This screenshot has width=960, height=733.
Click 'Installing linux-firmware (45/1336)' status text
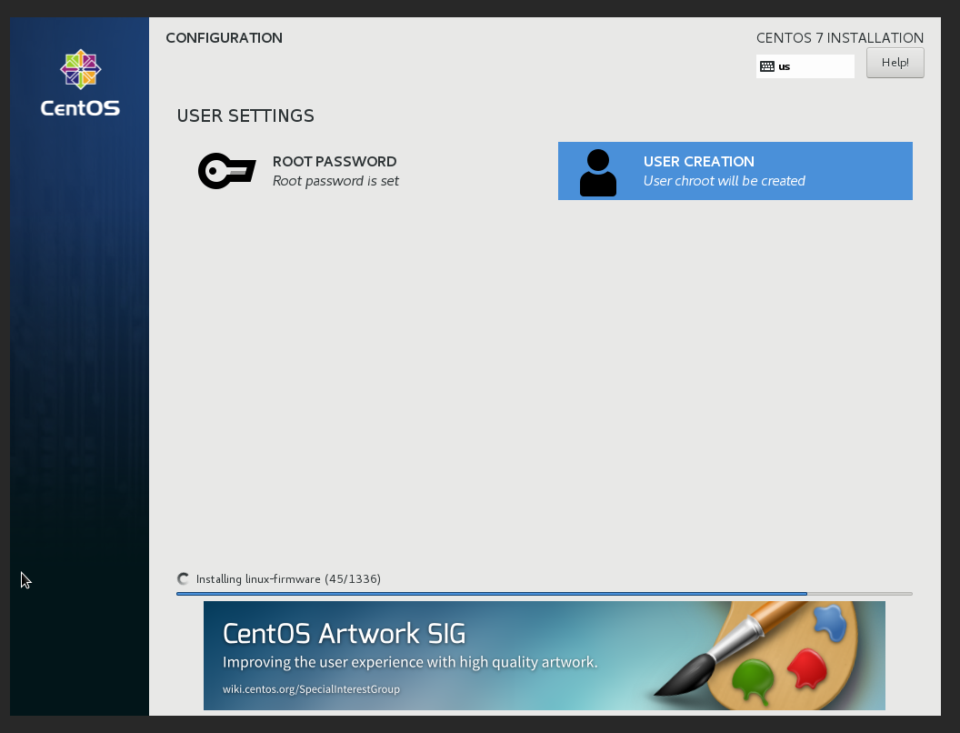288,578
